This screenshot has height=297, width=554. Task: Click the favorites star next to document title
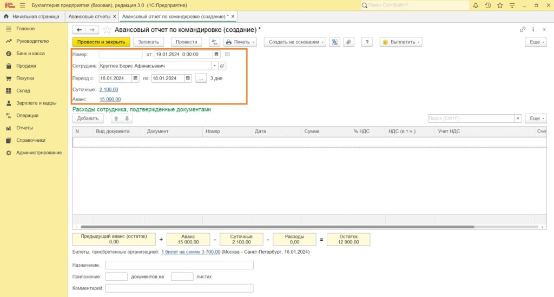tap(107, 30)
